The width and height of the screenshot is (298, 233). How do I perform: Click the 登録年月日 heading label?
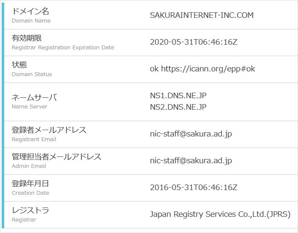[x=30, y=184]
